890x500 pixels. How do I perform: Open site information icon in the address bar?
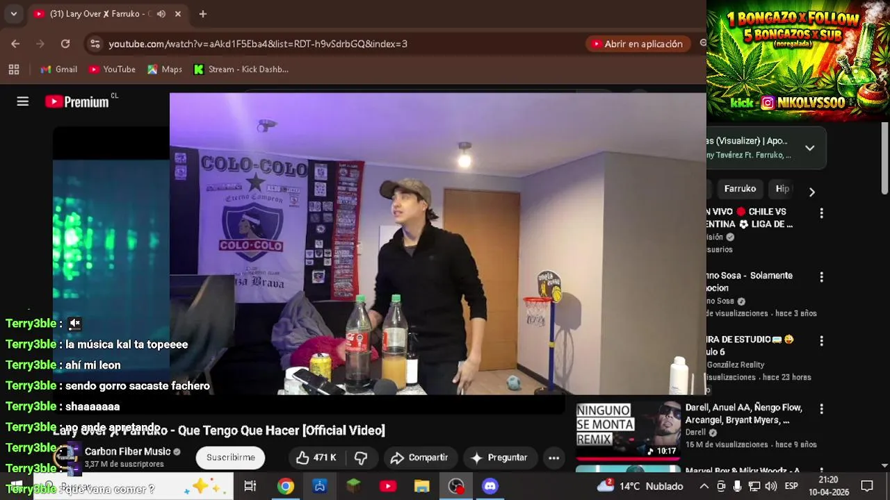pos(95,44)
